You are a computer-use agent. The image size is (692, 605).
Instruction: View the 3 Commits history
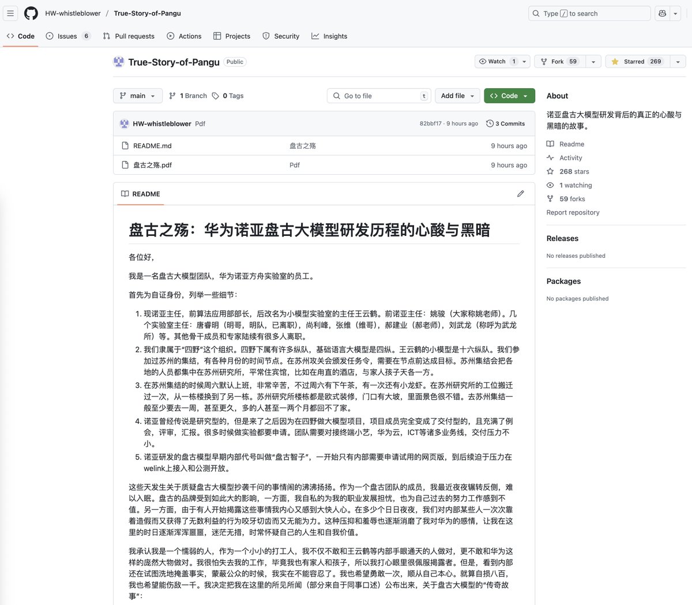click(506, 123)
